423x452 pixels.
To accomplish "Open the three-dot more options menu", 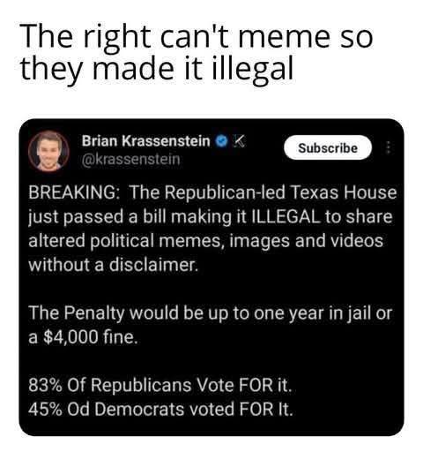I will (x=388, y=147).
